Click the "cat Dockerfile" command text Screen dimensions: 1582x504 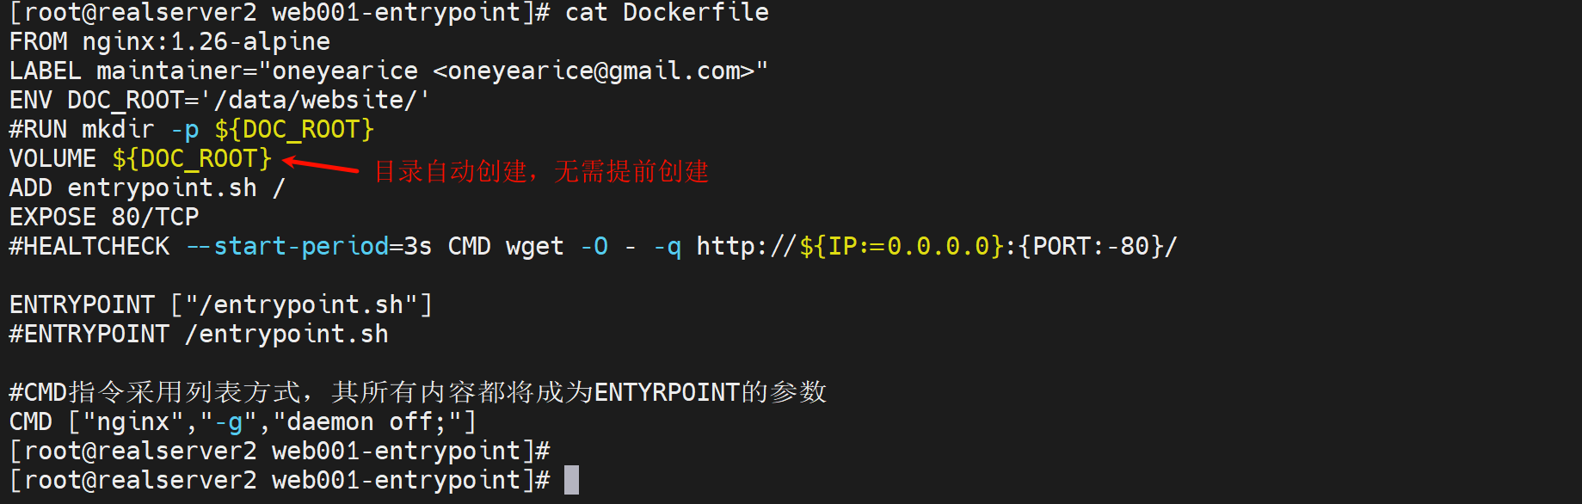667,13
